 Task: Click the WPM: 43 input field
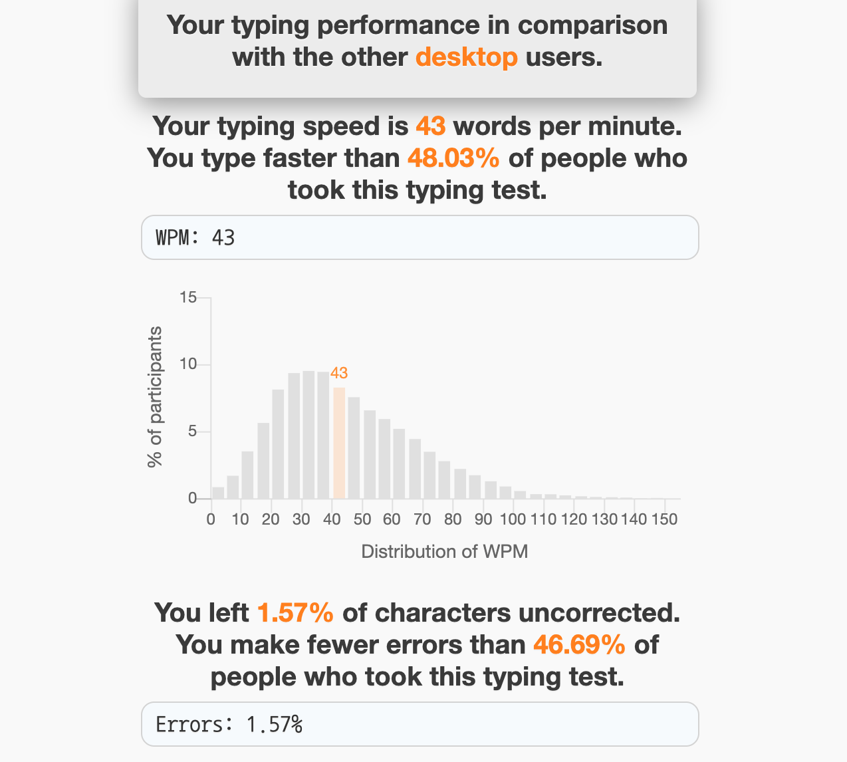click(x=420, y=237)
